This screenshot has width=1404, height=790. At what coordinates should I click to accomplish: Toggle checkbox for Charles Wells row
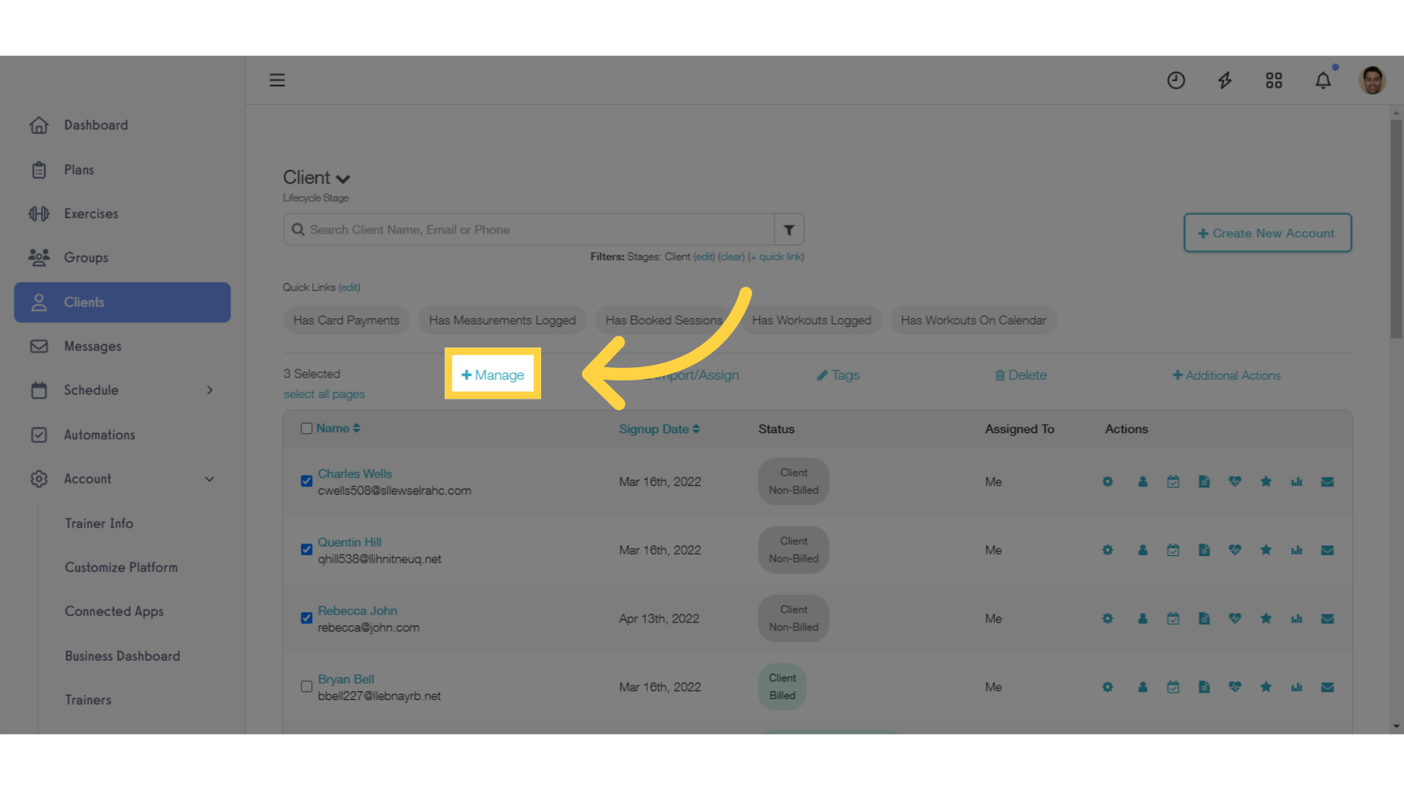click(308, 481)
